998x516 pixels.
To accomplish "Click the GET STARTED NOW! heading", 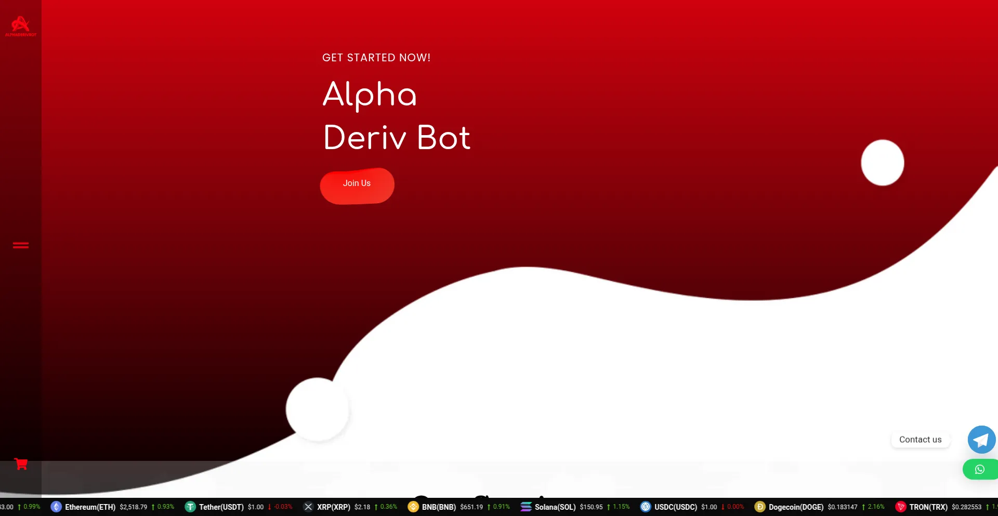I will (376, 58).
